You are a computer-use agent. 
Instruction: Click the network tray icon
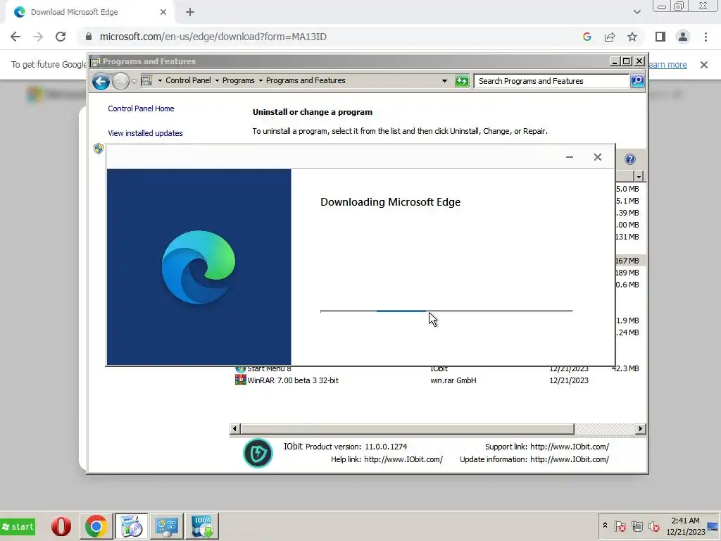point(637,526)
